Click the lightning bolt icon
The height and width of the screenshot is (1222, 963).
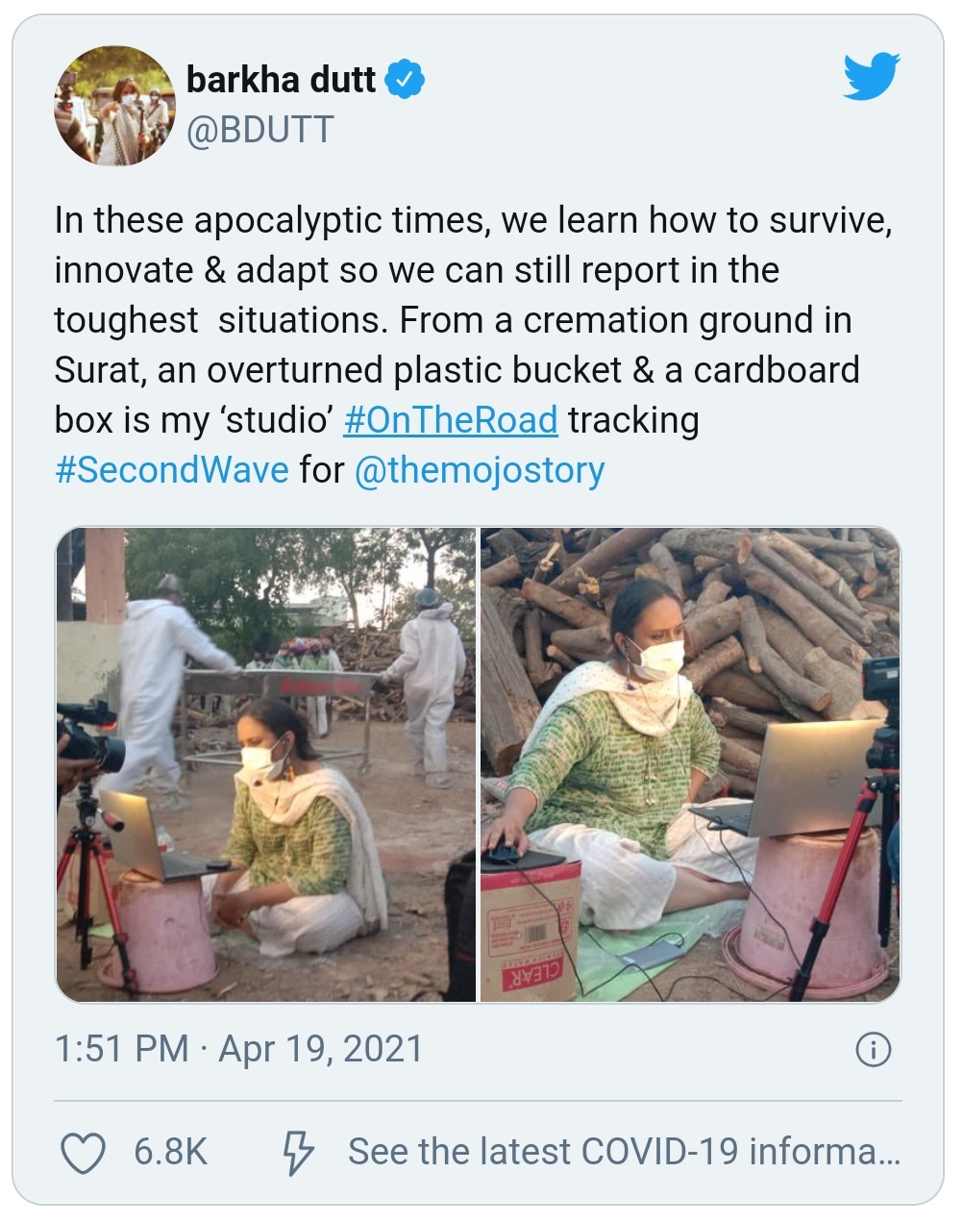(x=297, y=1152)
